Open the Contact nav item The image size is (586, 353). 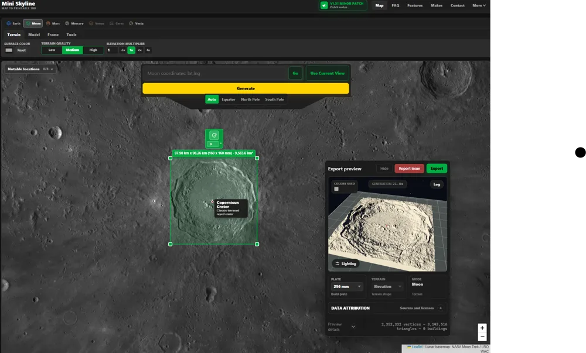tap(458, 6)
